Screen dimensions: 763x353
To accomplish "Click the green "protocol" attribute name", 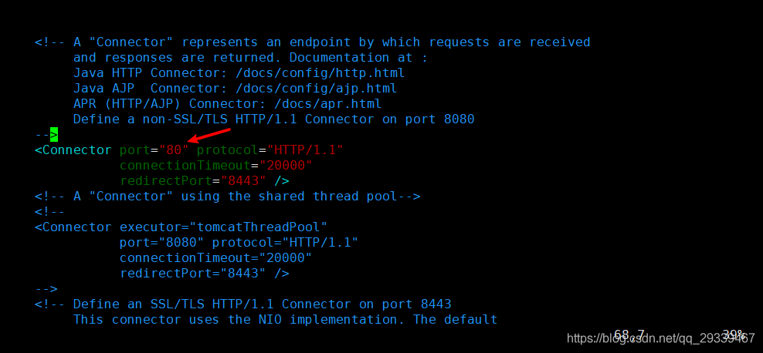I will click(227, 150).
